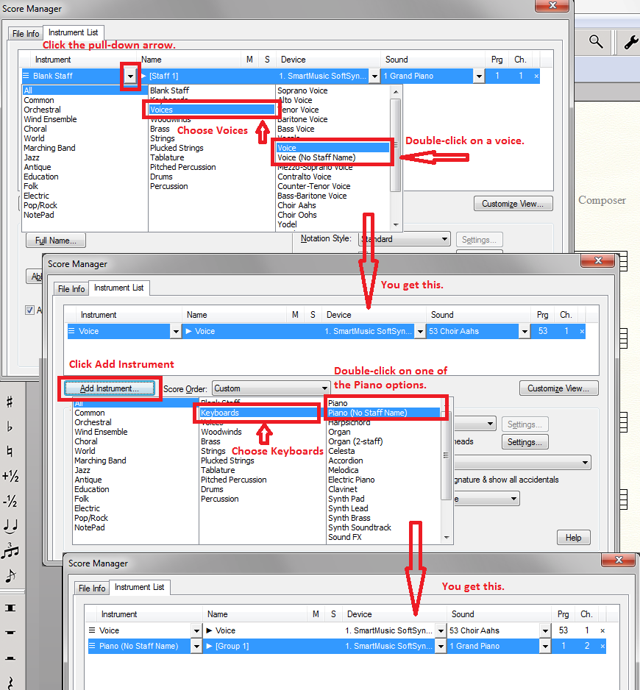Click the raise half step (+½) icon
Viewport: 640px width, 690px height.
coord(10,476)
